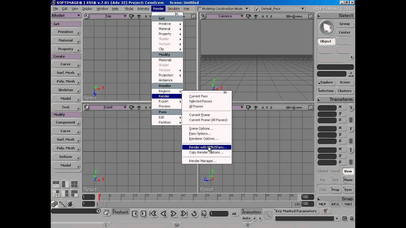Expand the Regions submenu
This screenshot has width=406, height=228.
(167, 91)
